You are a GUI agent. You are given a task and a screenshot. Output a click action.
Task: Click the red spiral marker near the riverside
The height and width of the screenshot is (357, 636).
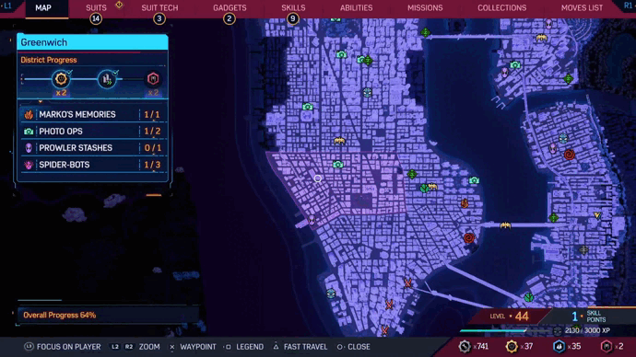tap(469, 238)
